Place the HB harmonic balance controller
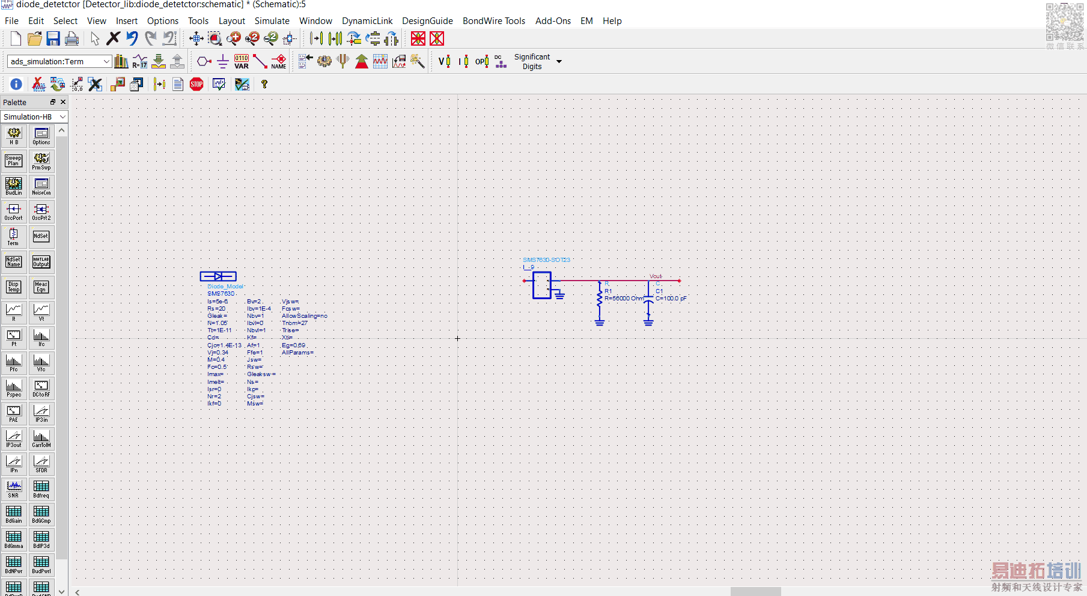The height and width of the screenshot is (596, 1087). pos(14,136)
